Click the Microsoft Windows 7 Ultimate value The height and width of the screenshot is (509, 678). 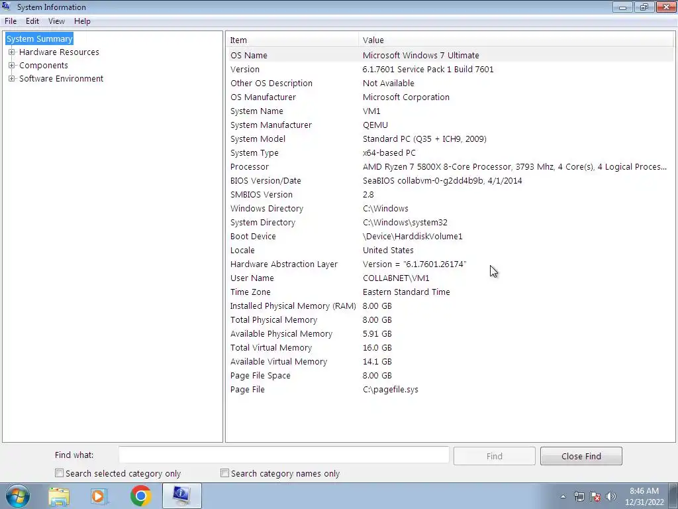tap(420, 56)
